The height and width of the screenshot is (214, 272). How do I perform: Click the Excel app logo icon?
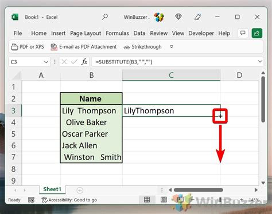(15, 17)
